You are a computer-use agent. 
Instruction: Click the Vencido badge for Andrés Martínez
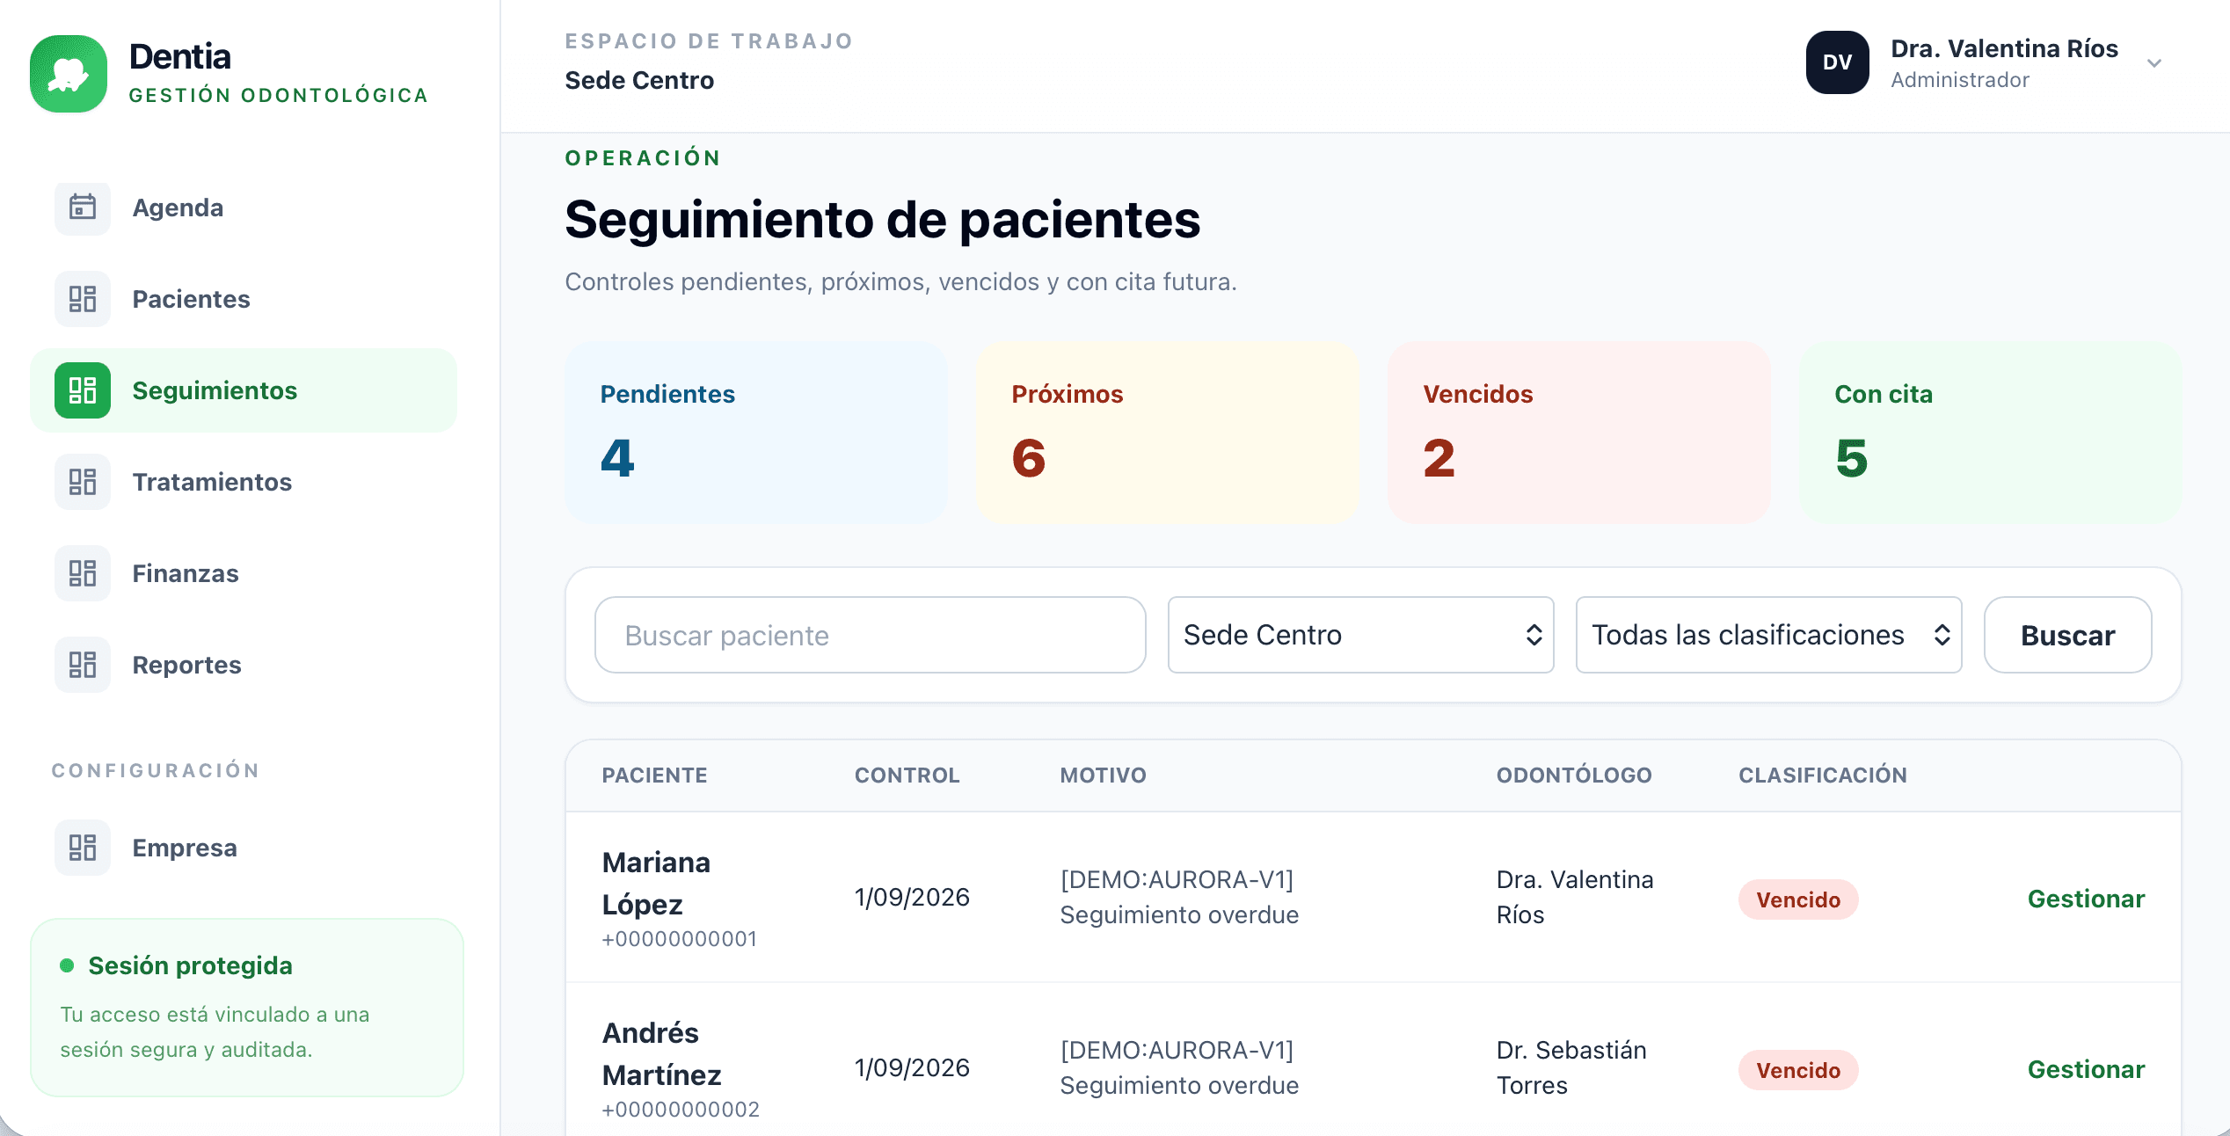pyautogui.click(x=1797, y=1070)
